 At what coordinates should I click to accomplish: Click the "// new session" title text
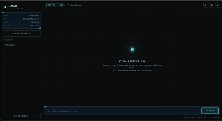pyautogui.click(x=74, y=5)
